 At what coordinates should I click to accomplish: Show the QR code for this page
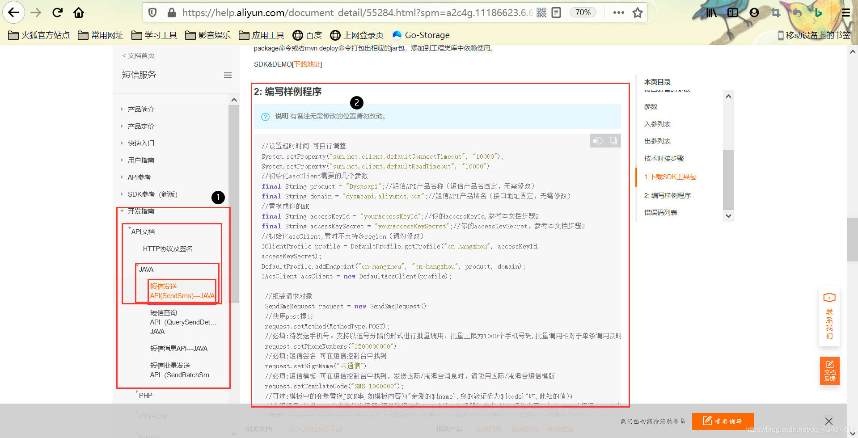[541, 13]
